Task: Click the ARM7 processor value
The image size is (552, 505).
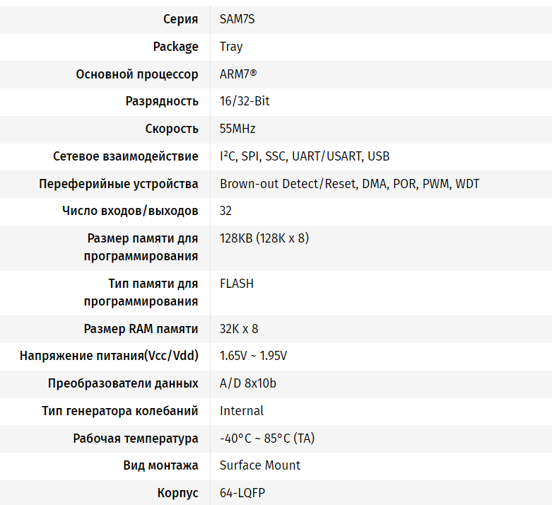Action: click(238, 74)
